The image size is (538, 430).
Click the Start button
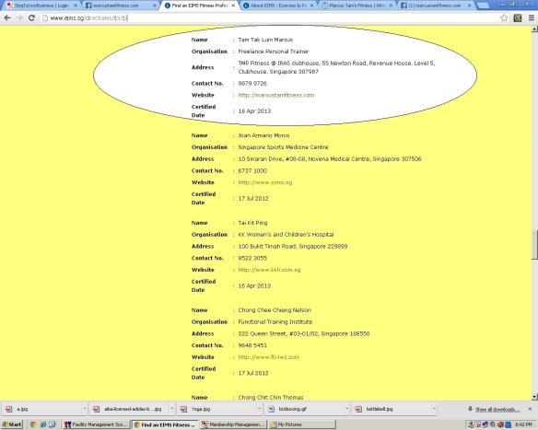(11, 424)
